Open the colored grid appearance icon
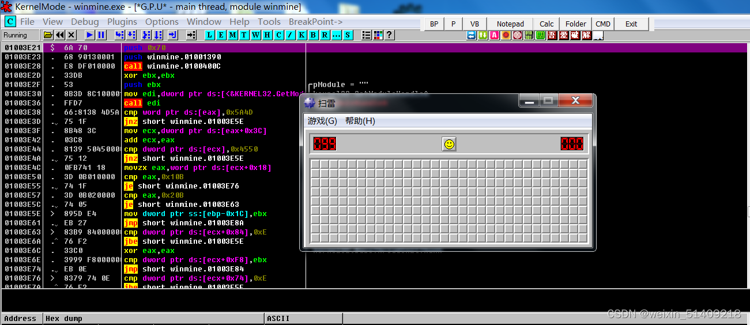 click(378, 35)
